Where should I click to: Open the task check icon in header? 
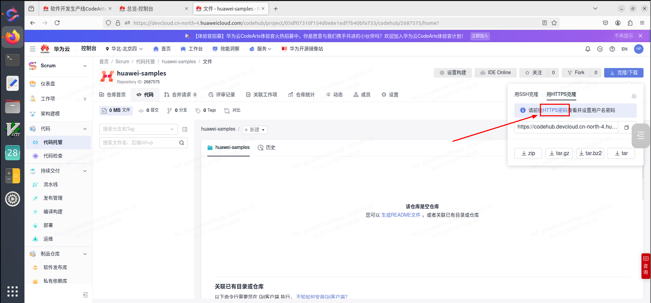[600, 49]
